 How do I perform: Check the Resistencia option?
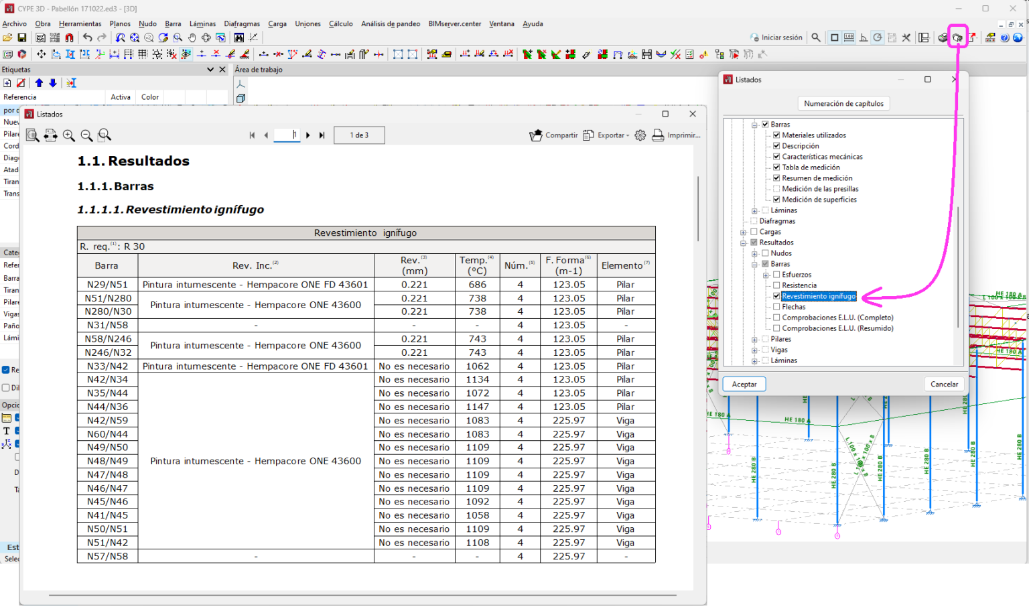776,285
